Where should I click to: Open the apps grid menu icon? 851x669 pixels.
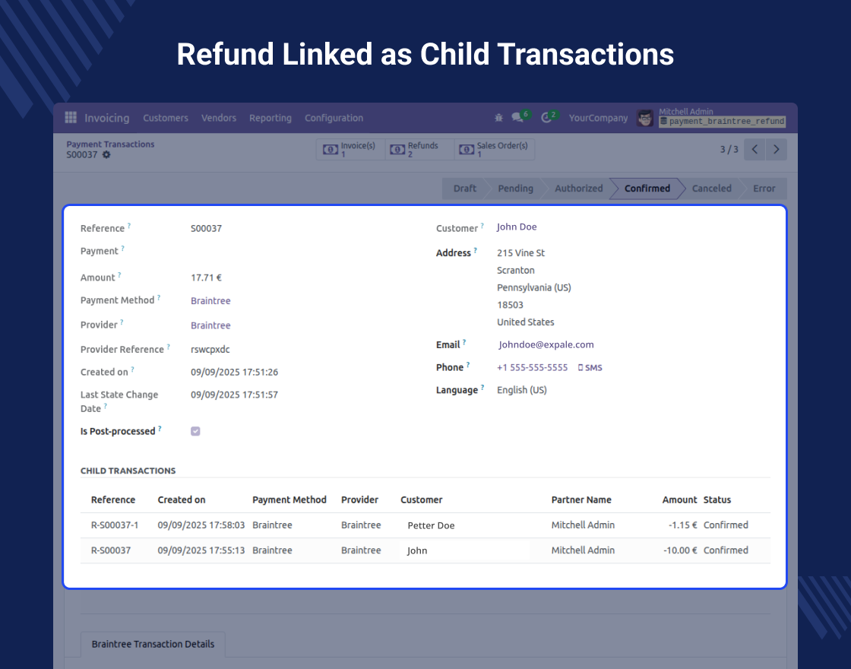(71, 118)
